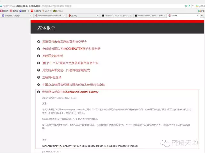Open the 百度一下 bookmark
This screenshot has height=153, width=205.
pyautogui.click(x=24, y=11)
